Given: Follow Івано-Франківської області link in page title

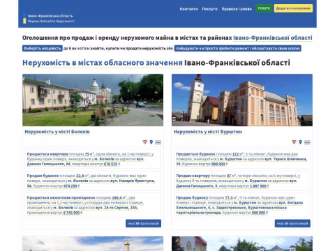Looking at the screenshot, I should [273, 38].
